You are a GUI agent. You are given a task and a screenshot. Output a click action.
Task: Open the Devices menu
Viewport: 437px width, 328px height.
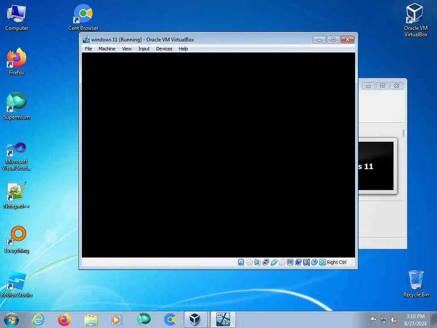[x=164, y=49]
